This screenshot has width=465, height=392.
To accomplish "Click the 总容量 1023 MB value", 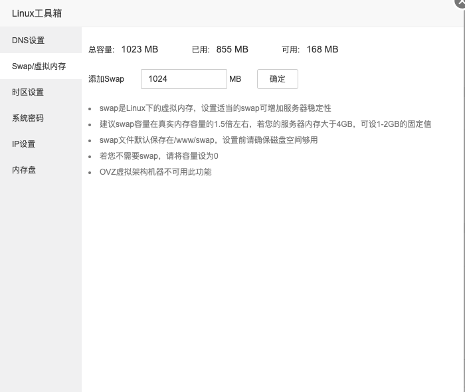I will 139,49.
